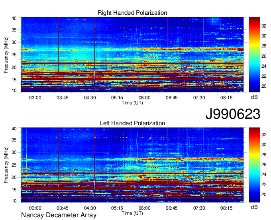This screenshot has height=220, width=271.
Task: Click the Right Handed plot color scale bar
Action: click(254, 55)
